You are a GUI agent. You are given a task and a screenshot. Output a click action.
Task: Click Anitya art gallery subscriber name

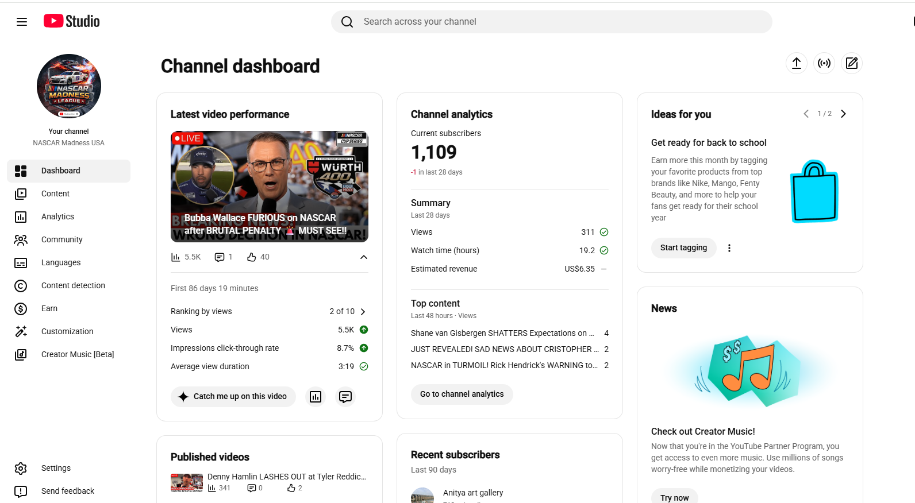[x=473, y=493]
